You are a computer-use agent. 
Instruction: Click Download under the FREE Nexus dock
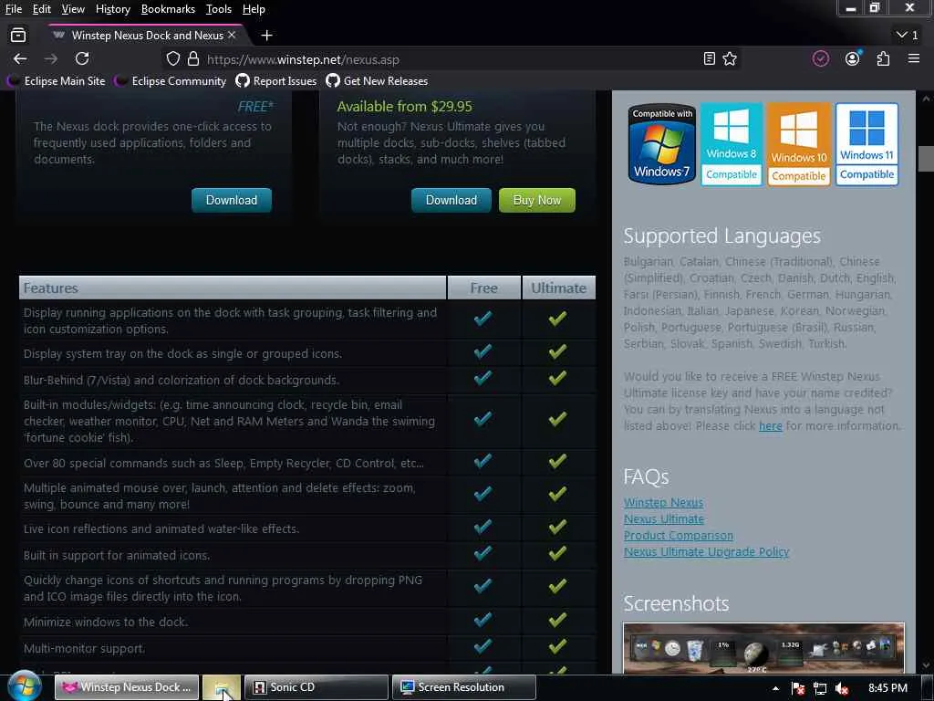[x=232, y=200]
